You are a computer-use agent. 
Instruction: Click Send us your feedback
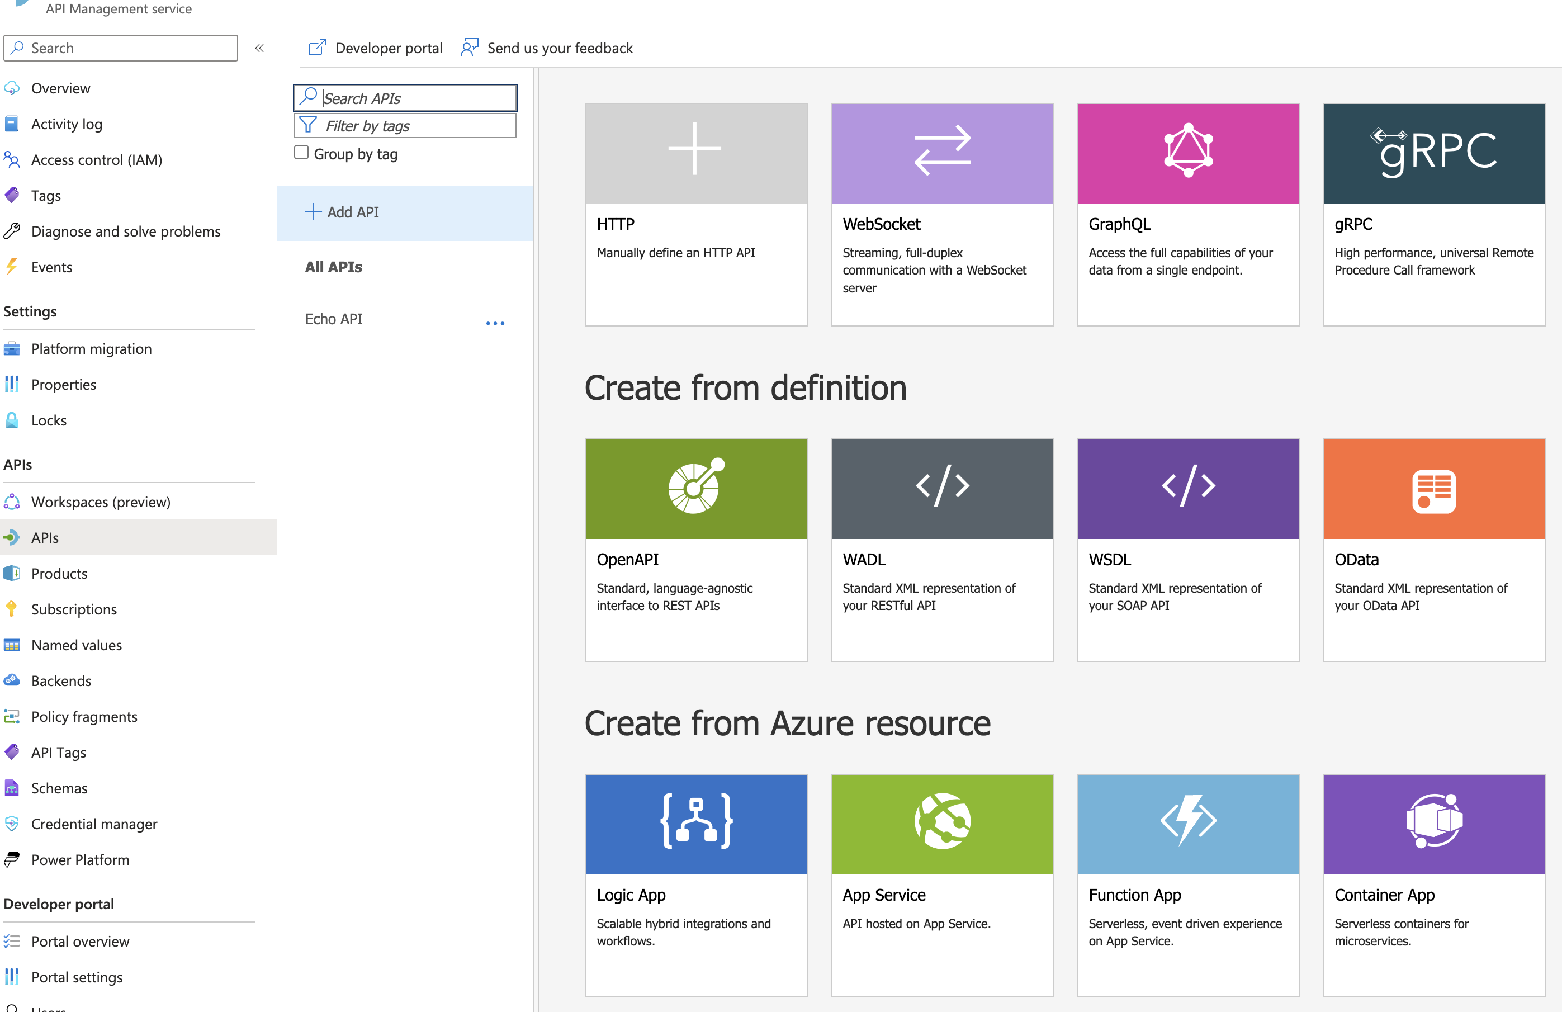coord(547,48)
